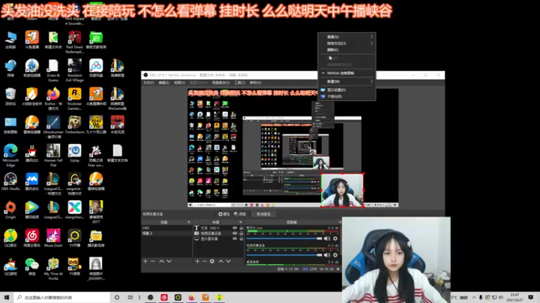Open the Cyberpunk 2077 desktop shortcut
540x303 pixels.
(96, 212)
